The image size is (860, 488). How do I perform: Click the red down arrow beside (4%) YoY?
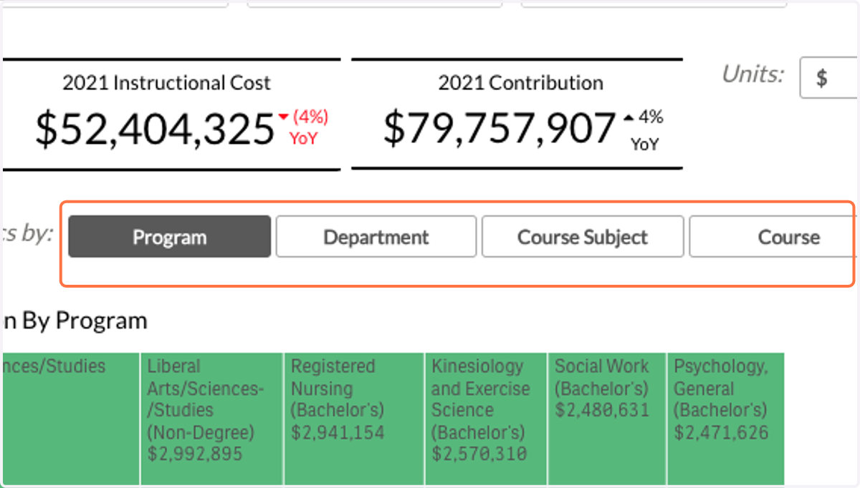(x=283, y=117)
